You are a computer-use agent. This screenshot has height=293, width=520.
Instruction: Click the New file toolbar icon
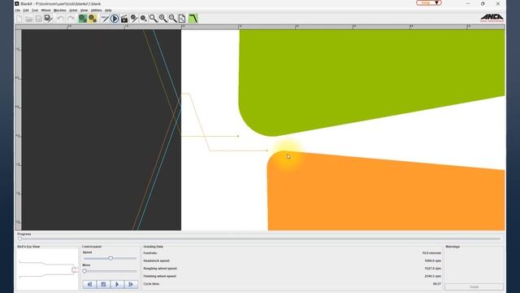tap(19, 19)
